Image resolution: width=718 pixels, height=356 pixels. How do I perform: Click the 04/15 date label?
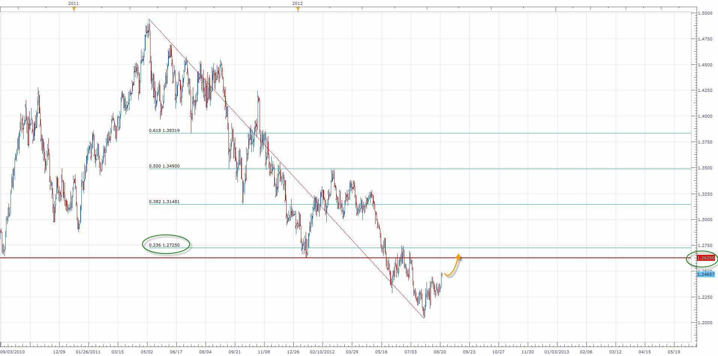[x=645, y=352]
